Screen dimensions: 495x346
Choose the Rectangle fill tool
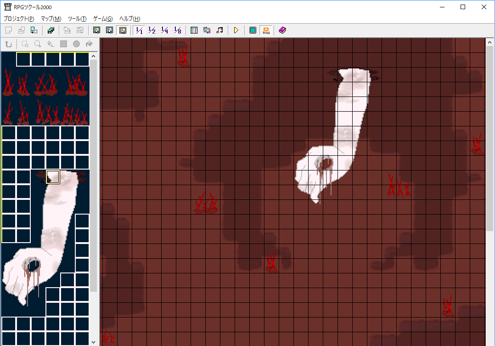pos(63,44)
